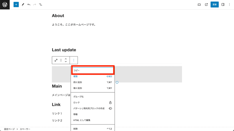
Task: Click the 更新 button
Action: point(215,5)
